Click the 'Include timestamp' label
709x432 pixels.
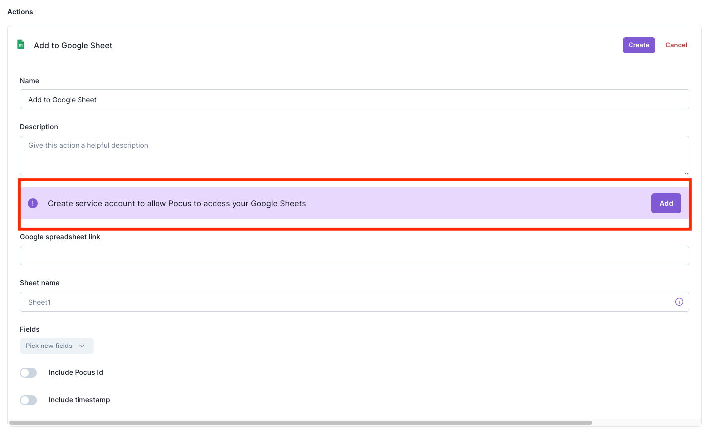[79, 400]
